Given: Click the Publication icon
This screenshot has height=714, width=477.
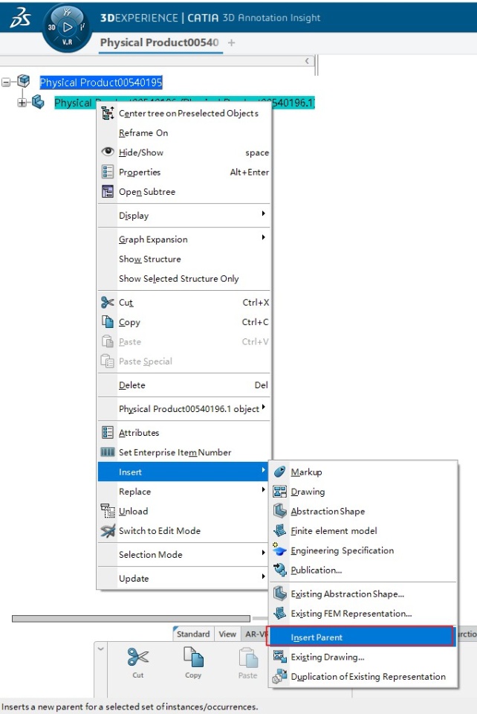Looking at the screenshot, I should pyautogui.click(x=279, y=570).
